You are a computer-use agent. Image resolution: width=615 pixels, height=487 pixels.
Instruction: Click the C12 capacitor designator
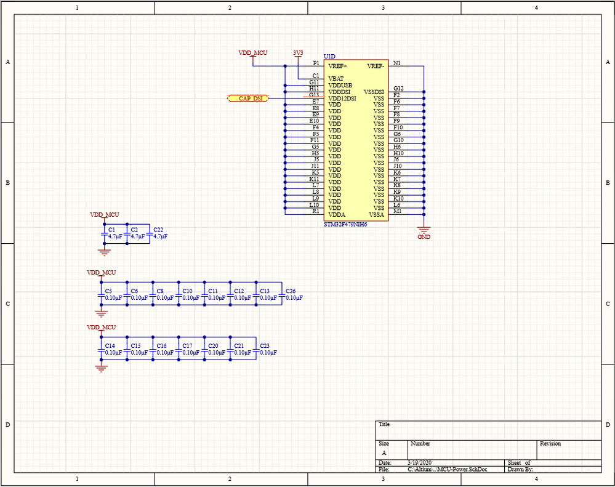coord(239,291)
